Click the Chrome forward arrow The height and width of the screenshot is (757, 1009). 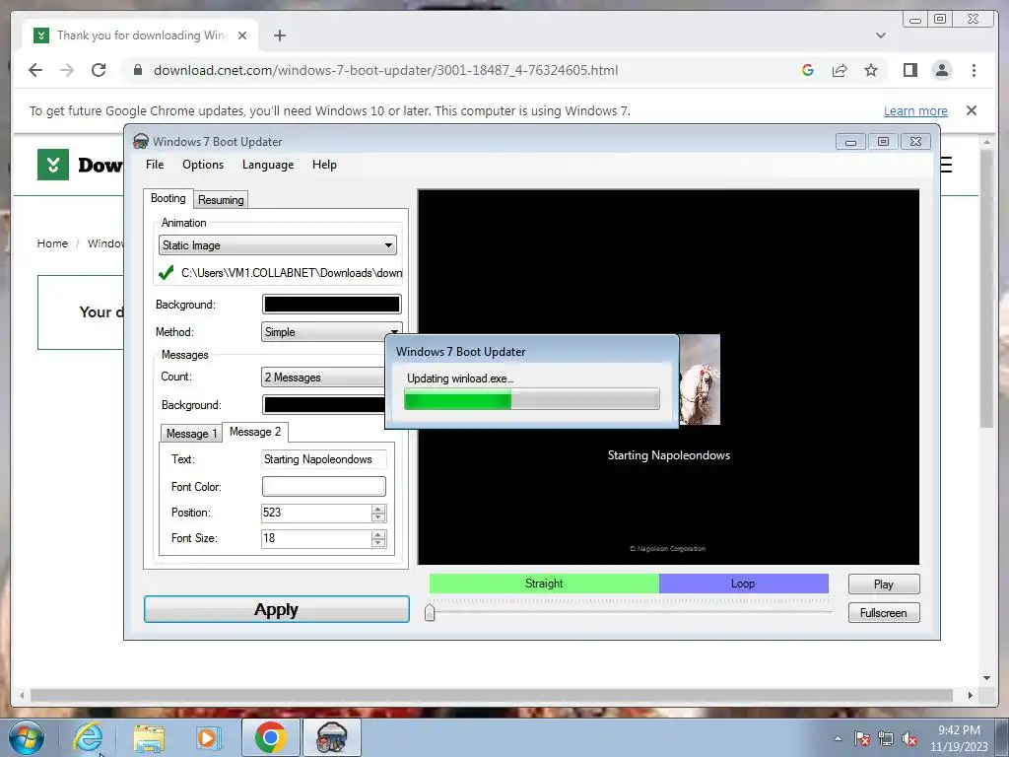click(67, 70)
